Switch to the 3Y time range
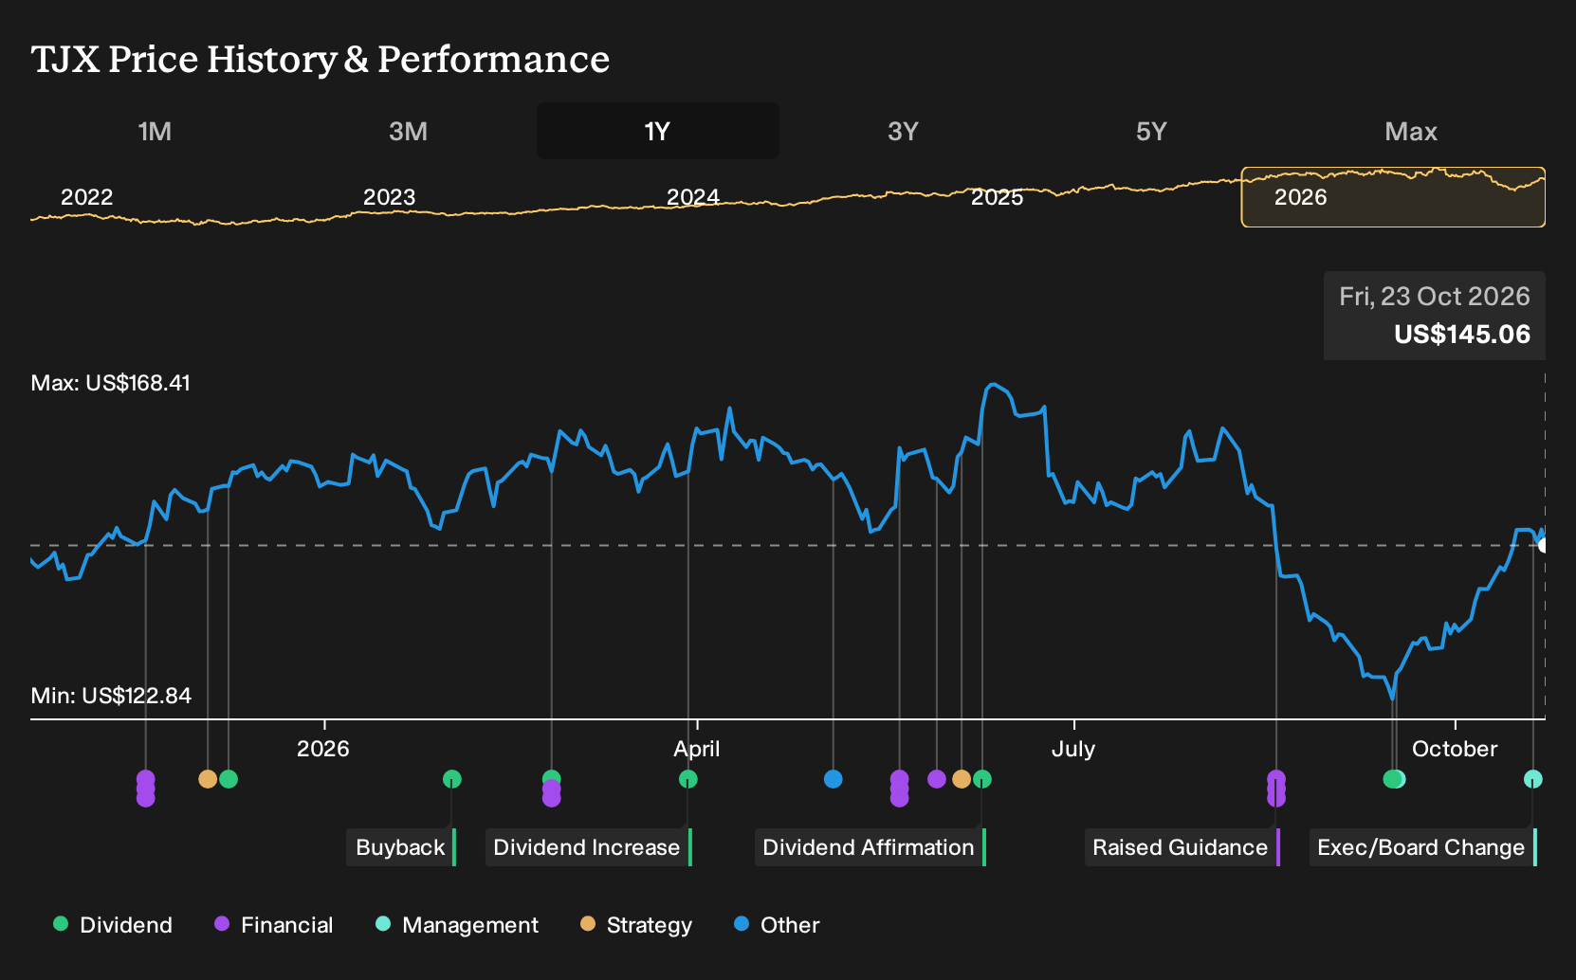 [x=903, y=131]
